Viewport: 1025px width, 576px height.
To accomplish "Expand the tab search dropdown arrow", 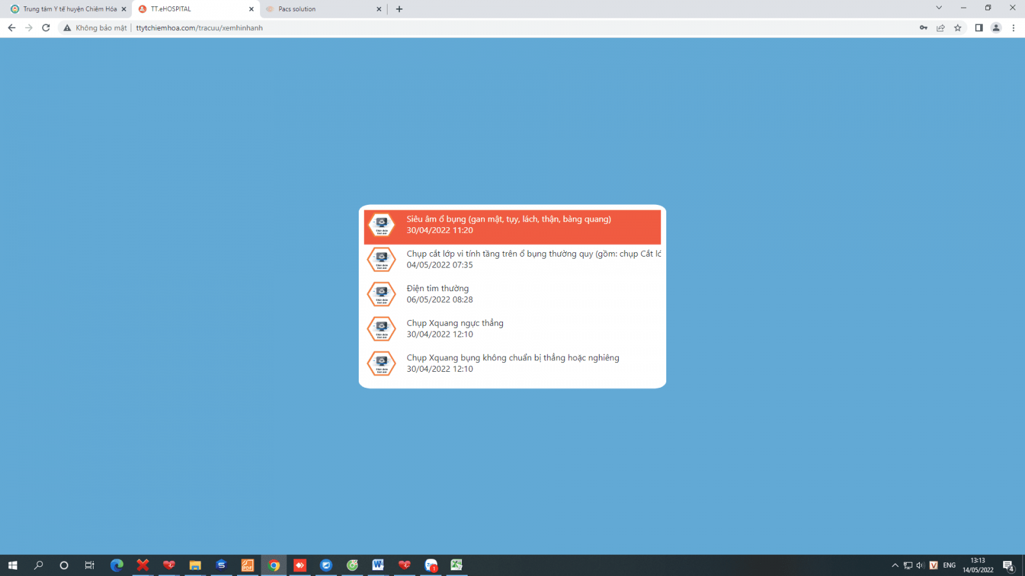I will (939, 8).
